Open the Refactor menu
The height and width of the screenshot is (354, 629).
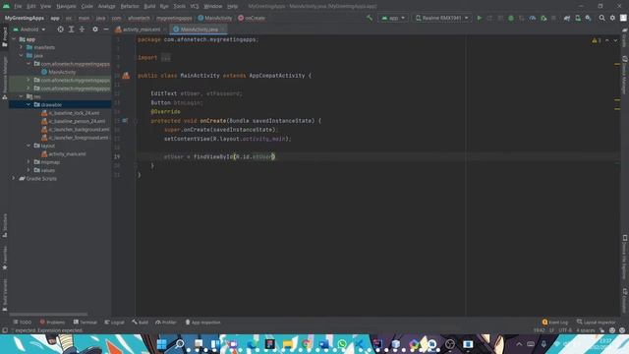(x=129, y=7)
